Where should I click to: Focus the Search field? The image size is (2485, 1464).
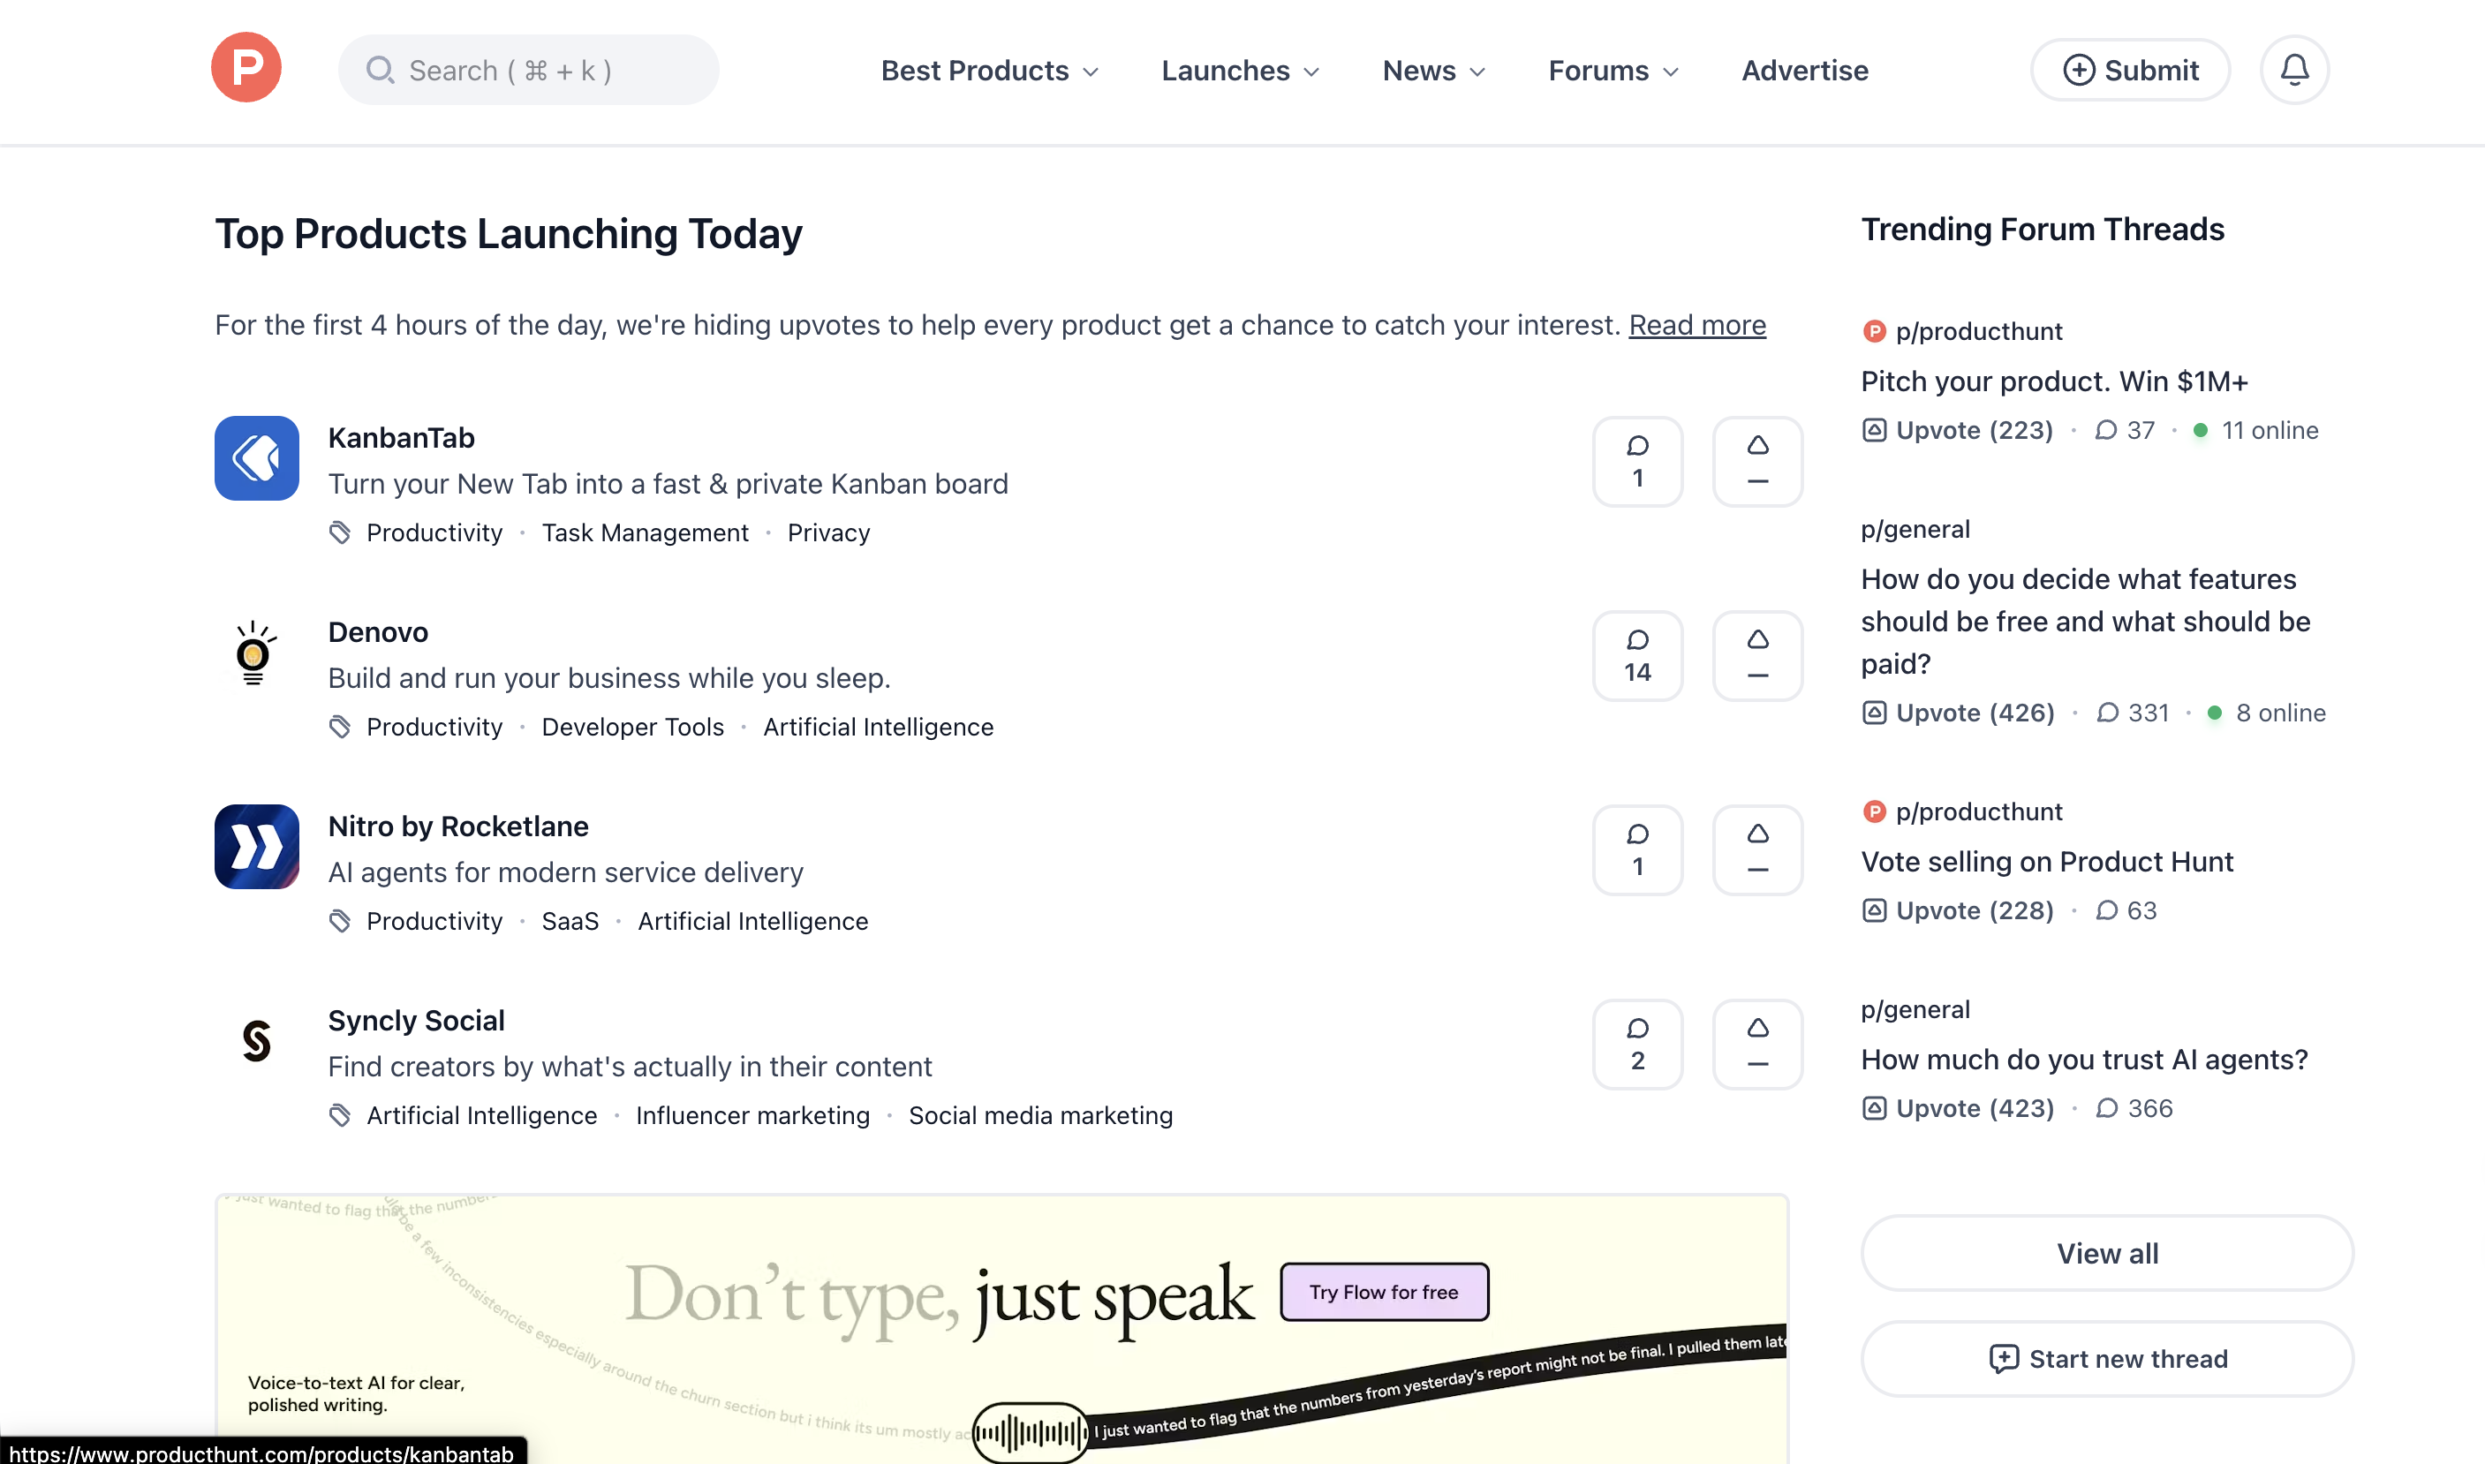click(x=529, y=70)
